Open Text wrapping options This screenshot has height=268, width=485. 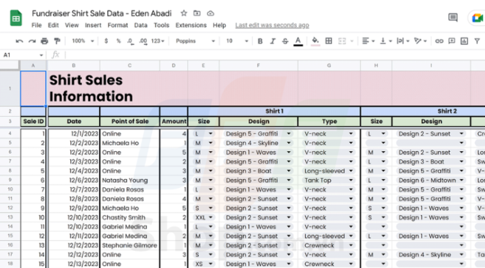point(403,41)
